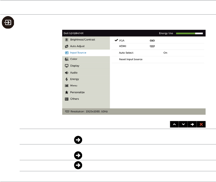Click the Energy Use bar
Image resolution: width=216 pixels, height=182 pixels.
tap(190, 33)
